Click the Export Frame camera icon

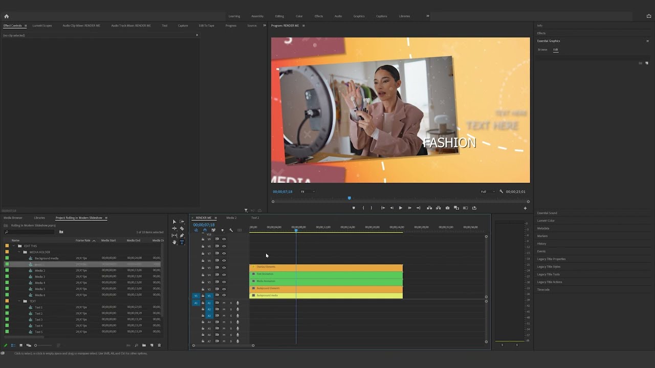[447, 208]
